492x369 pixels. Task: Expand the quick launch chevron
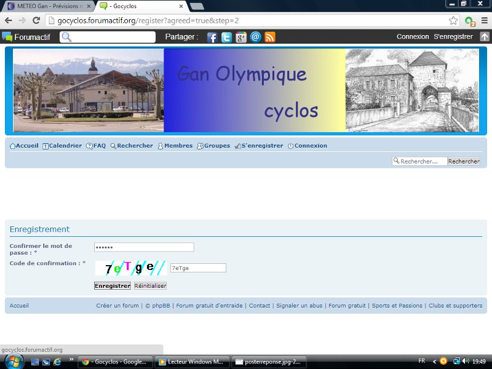coord(71,360)
